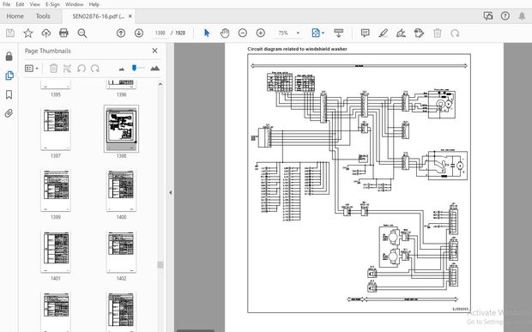Go to previous page arrow
The height and width of the screenshot is (332, 532).
[x=121, y=33]
